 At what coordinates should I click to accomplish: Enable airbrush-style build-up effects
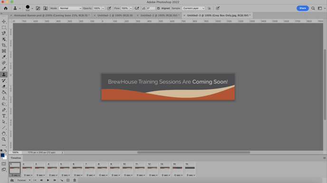tap(137, 9)
